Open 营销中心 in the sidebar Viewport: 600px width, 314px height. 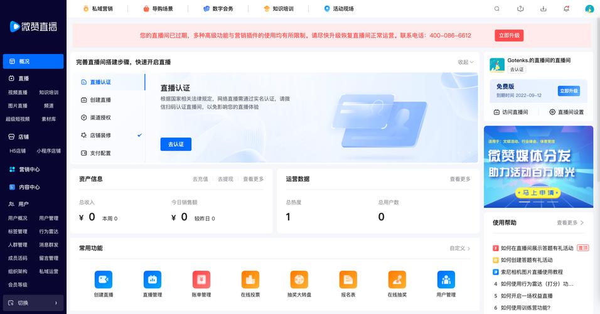(24, 170)
